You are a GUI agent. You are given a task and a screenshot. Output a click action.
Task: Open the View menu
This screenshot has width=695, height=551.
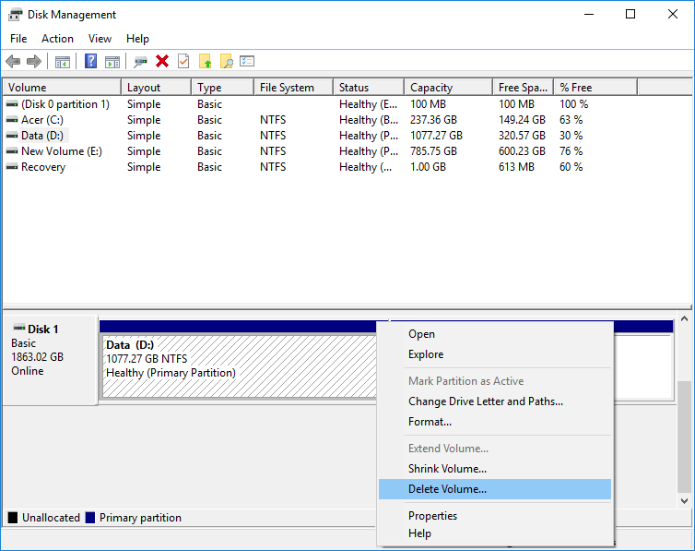pos(100,39)
